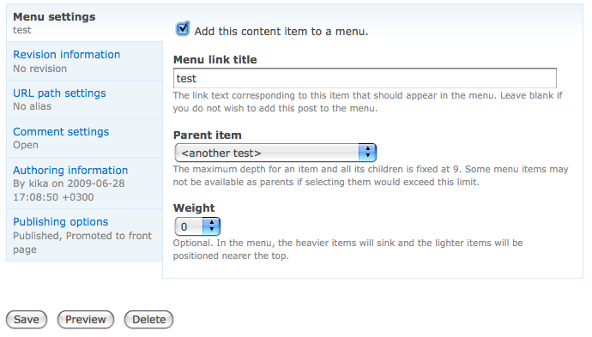Viewport: 592px width, 337px height.
Task: Click the Weight field label
Action: pyautogui.click(x=194, y=208)
